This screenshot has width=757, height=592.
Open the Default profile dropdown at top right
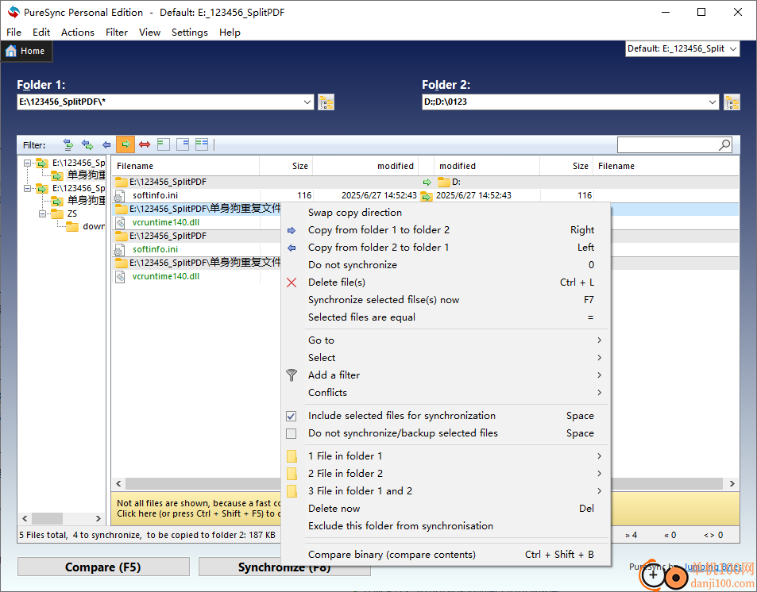733,48
